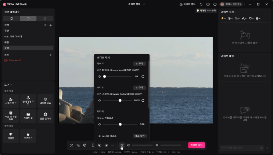Open the 투표 및 선물 투표 tool

(x=11, y=116)
